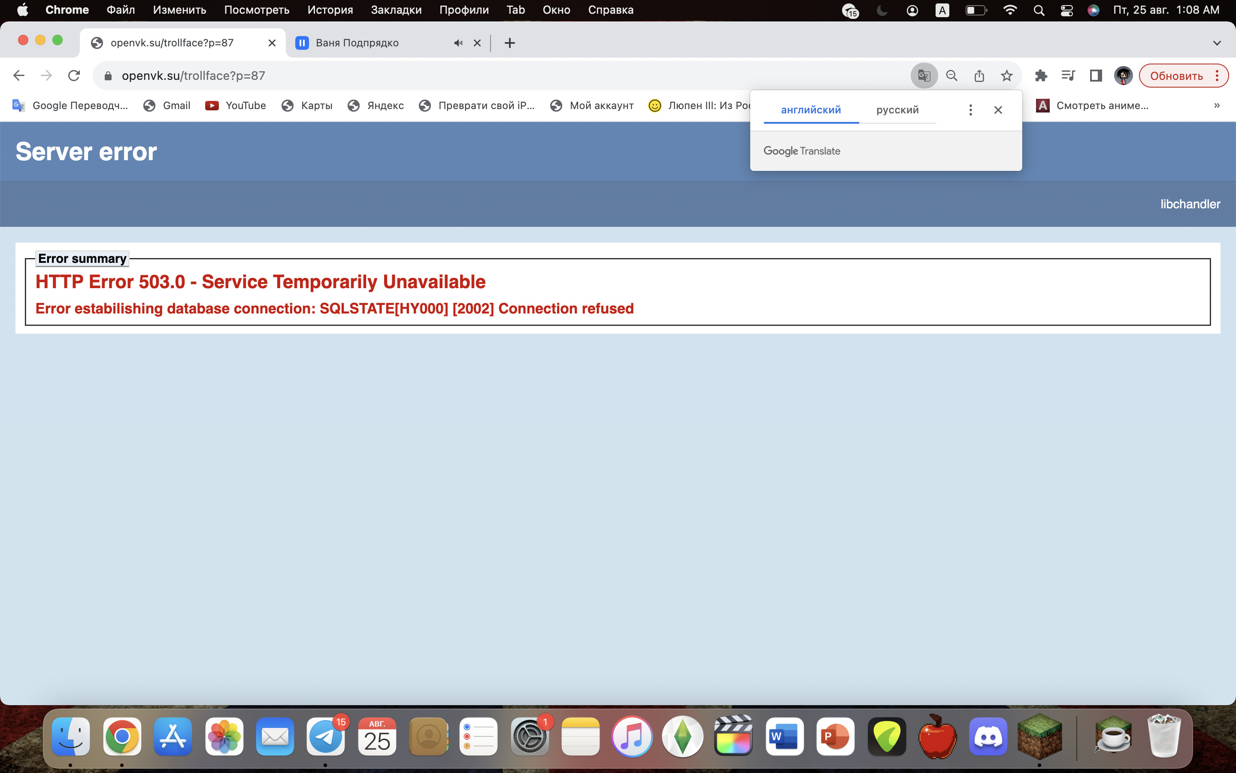Click the zoom magnifier icon in address bar
Image resolution: width=1236 pixels, height=773 pixels.
click(x=951, y=76)
